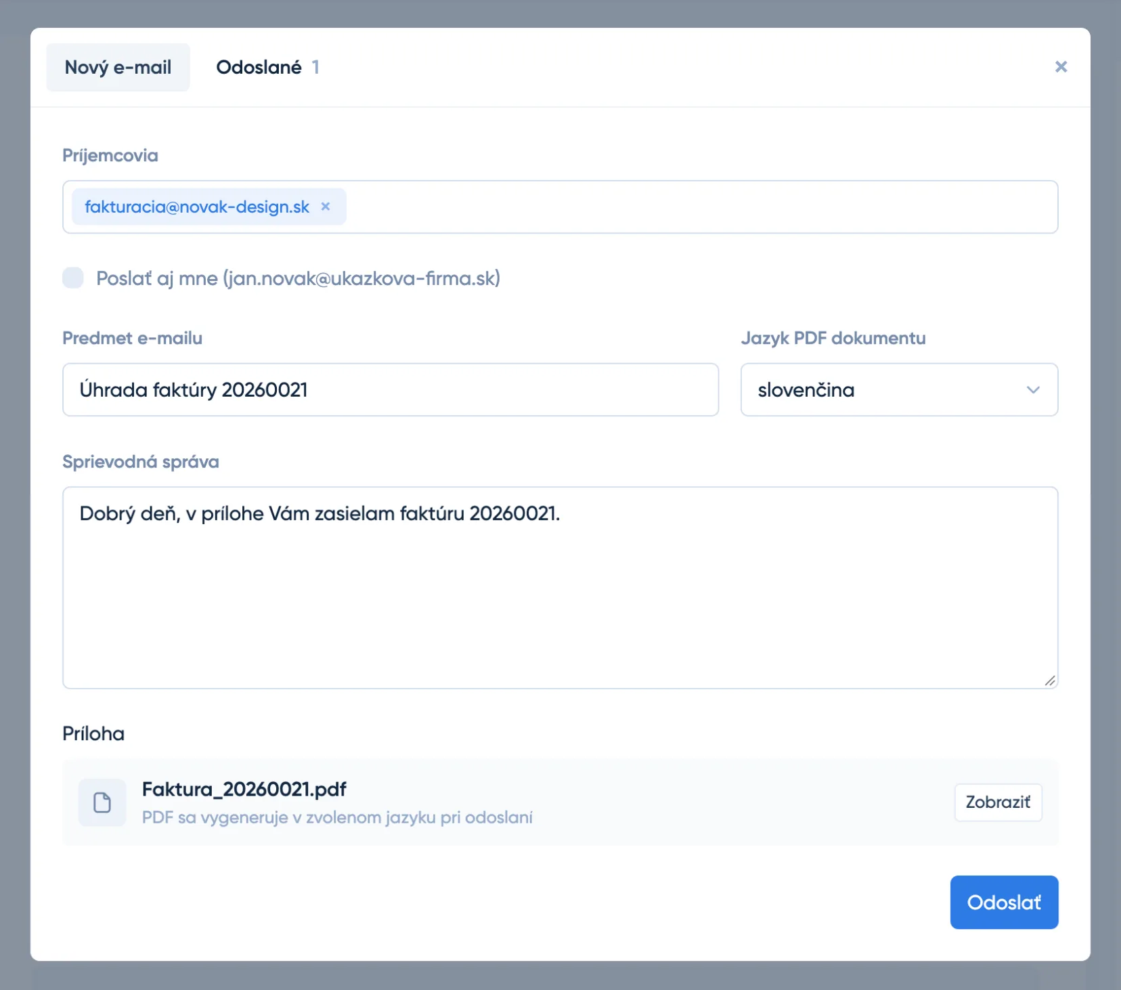This screenshot has width=1121, height=990.
Task: Switch to the 'Nový e-mail' tab
Action: (118, 67)
